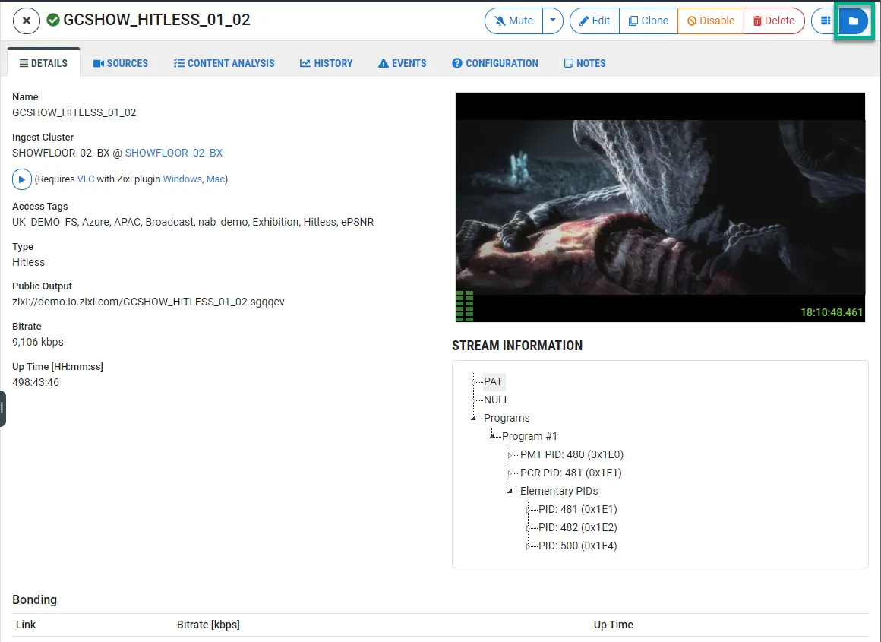881x642 pixels.
Task: Click the bitrate value "9,106 kbps"
Action: 38,342
